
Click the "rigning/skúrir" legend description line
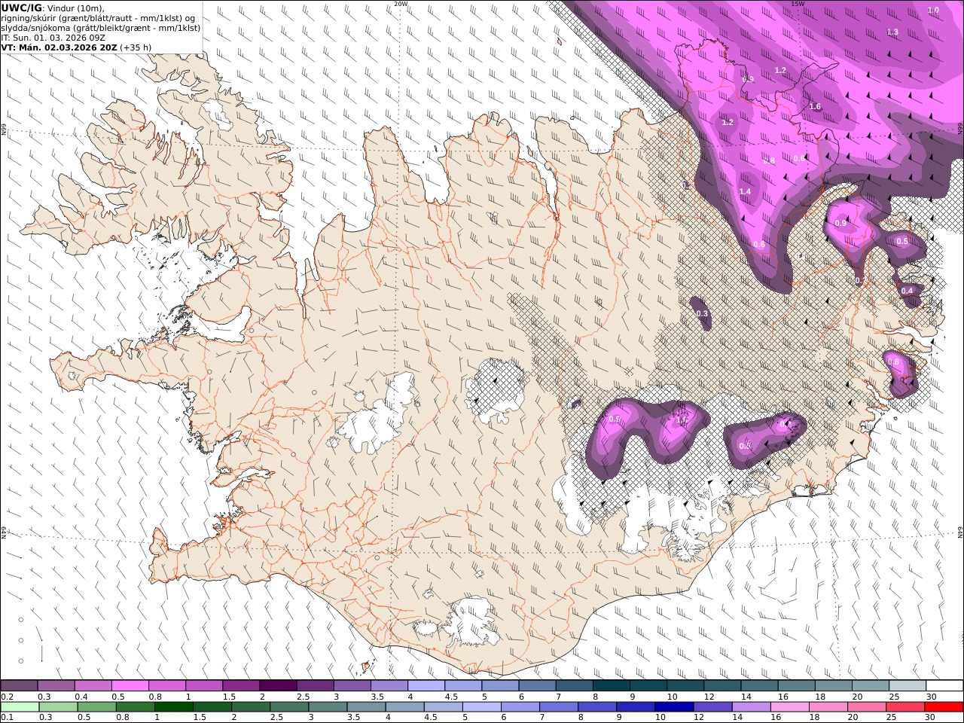[x=98, y=18]
